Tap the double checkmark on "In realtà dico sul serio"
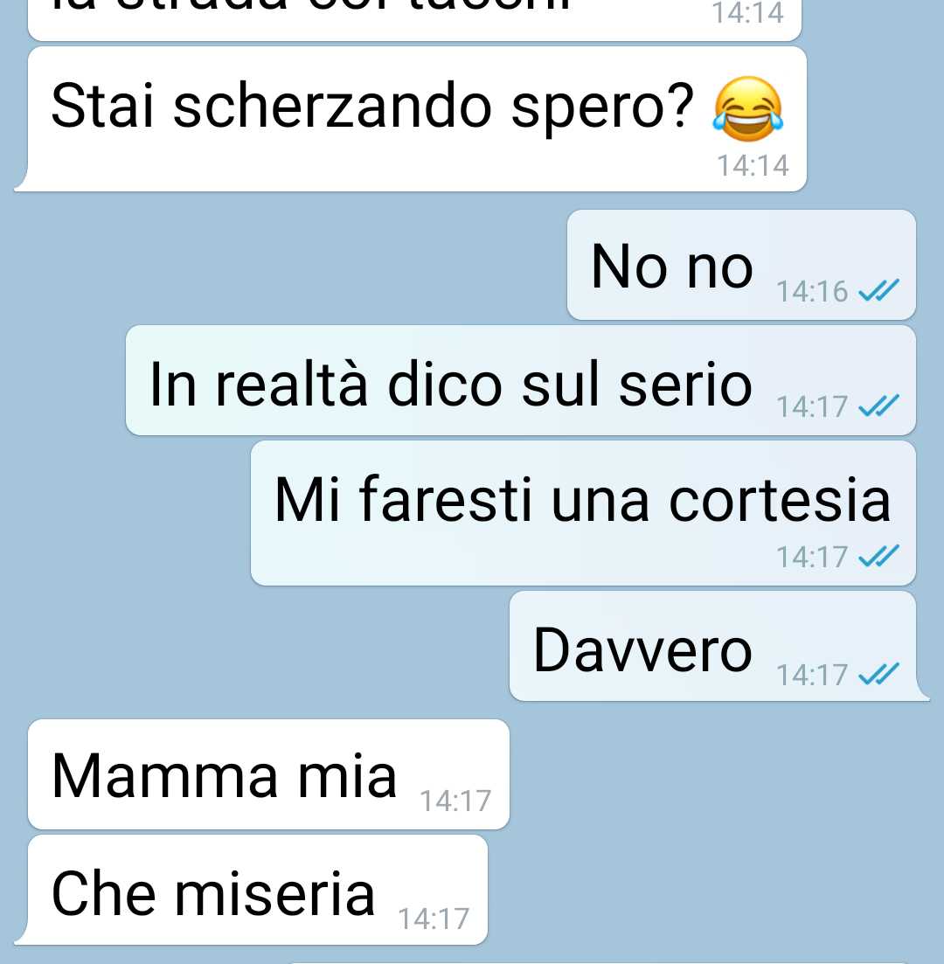 878,406
